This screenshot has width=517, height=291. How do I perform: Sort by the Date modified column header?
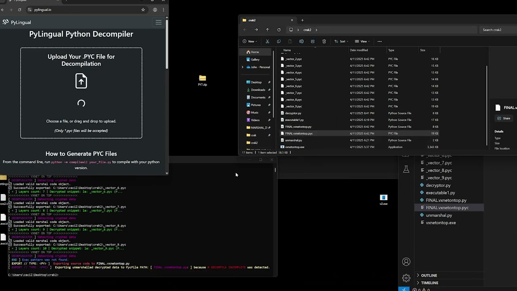point(359,50)
